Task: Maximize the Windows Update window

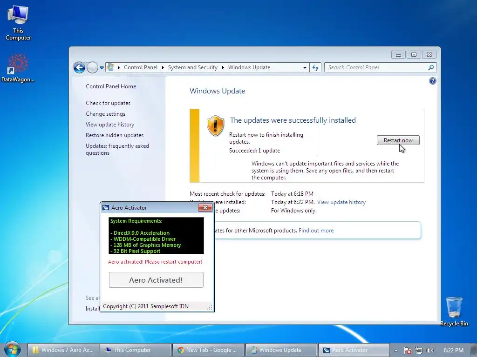Action: tap(414, 55)
